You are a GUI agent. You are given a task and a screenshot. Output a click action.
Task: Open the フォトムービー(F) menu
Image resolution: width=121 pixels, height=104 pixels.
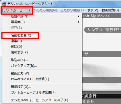pos(17,10)
